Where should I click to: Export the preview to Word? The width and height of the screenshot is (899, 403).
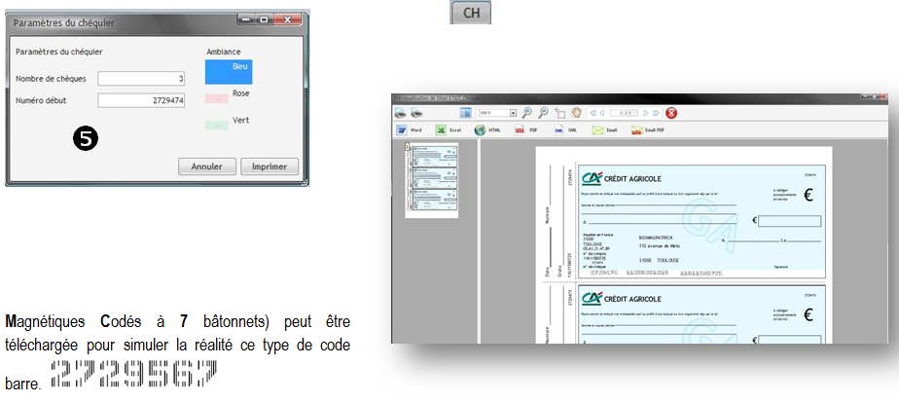click(410, 130)
